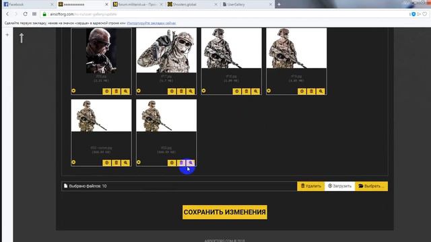Upload the soldier-with-backpack photo card
431x242 pixels.
click(x=172, y=91)
